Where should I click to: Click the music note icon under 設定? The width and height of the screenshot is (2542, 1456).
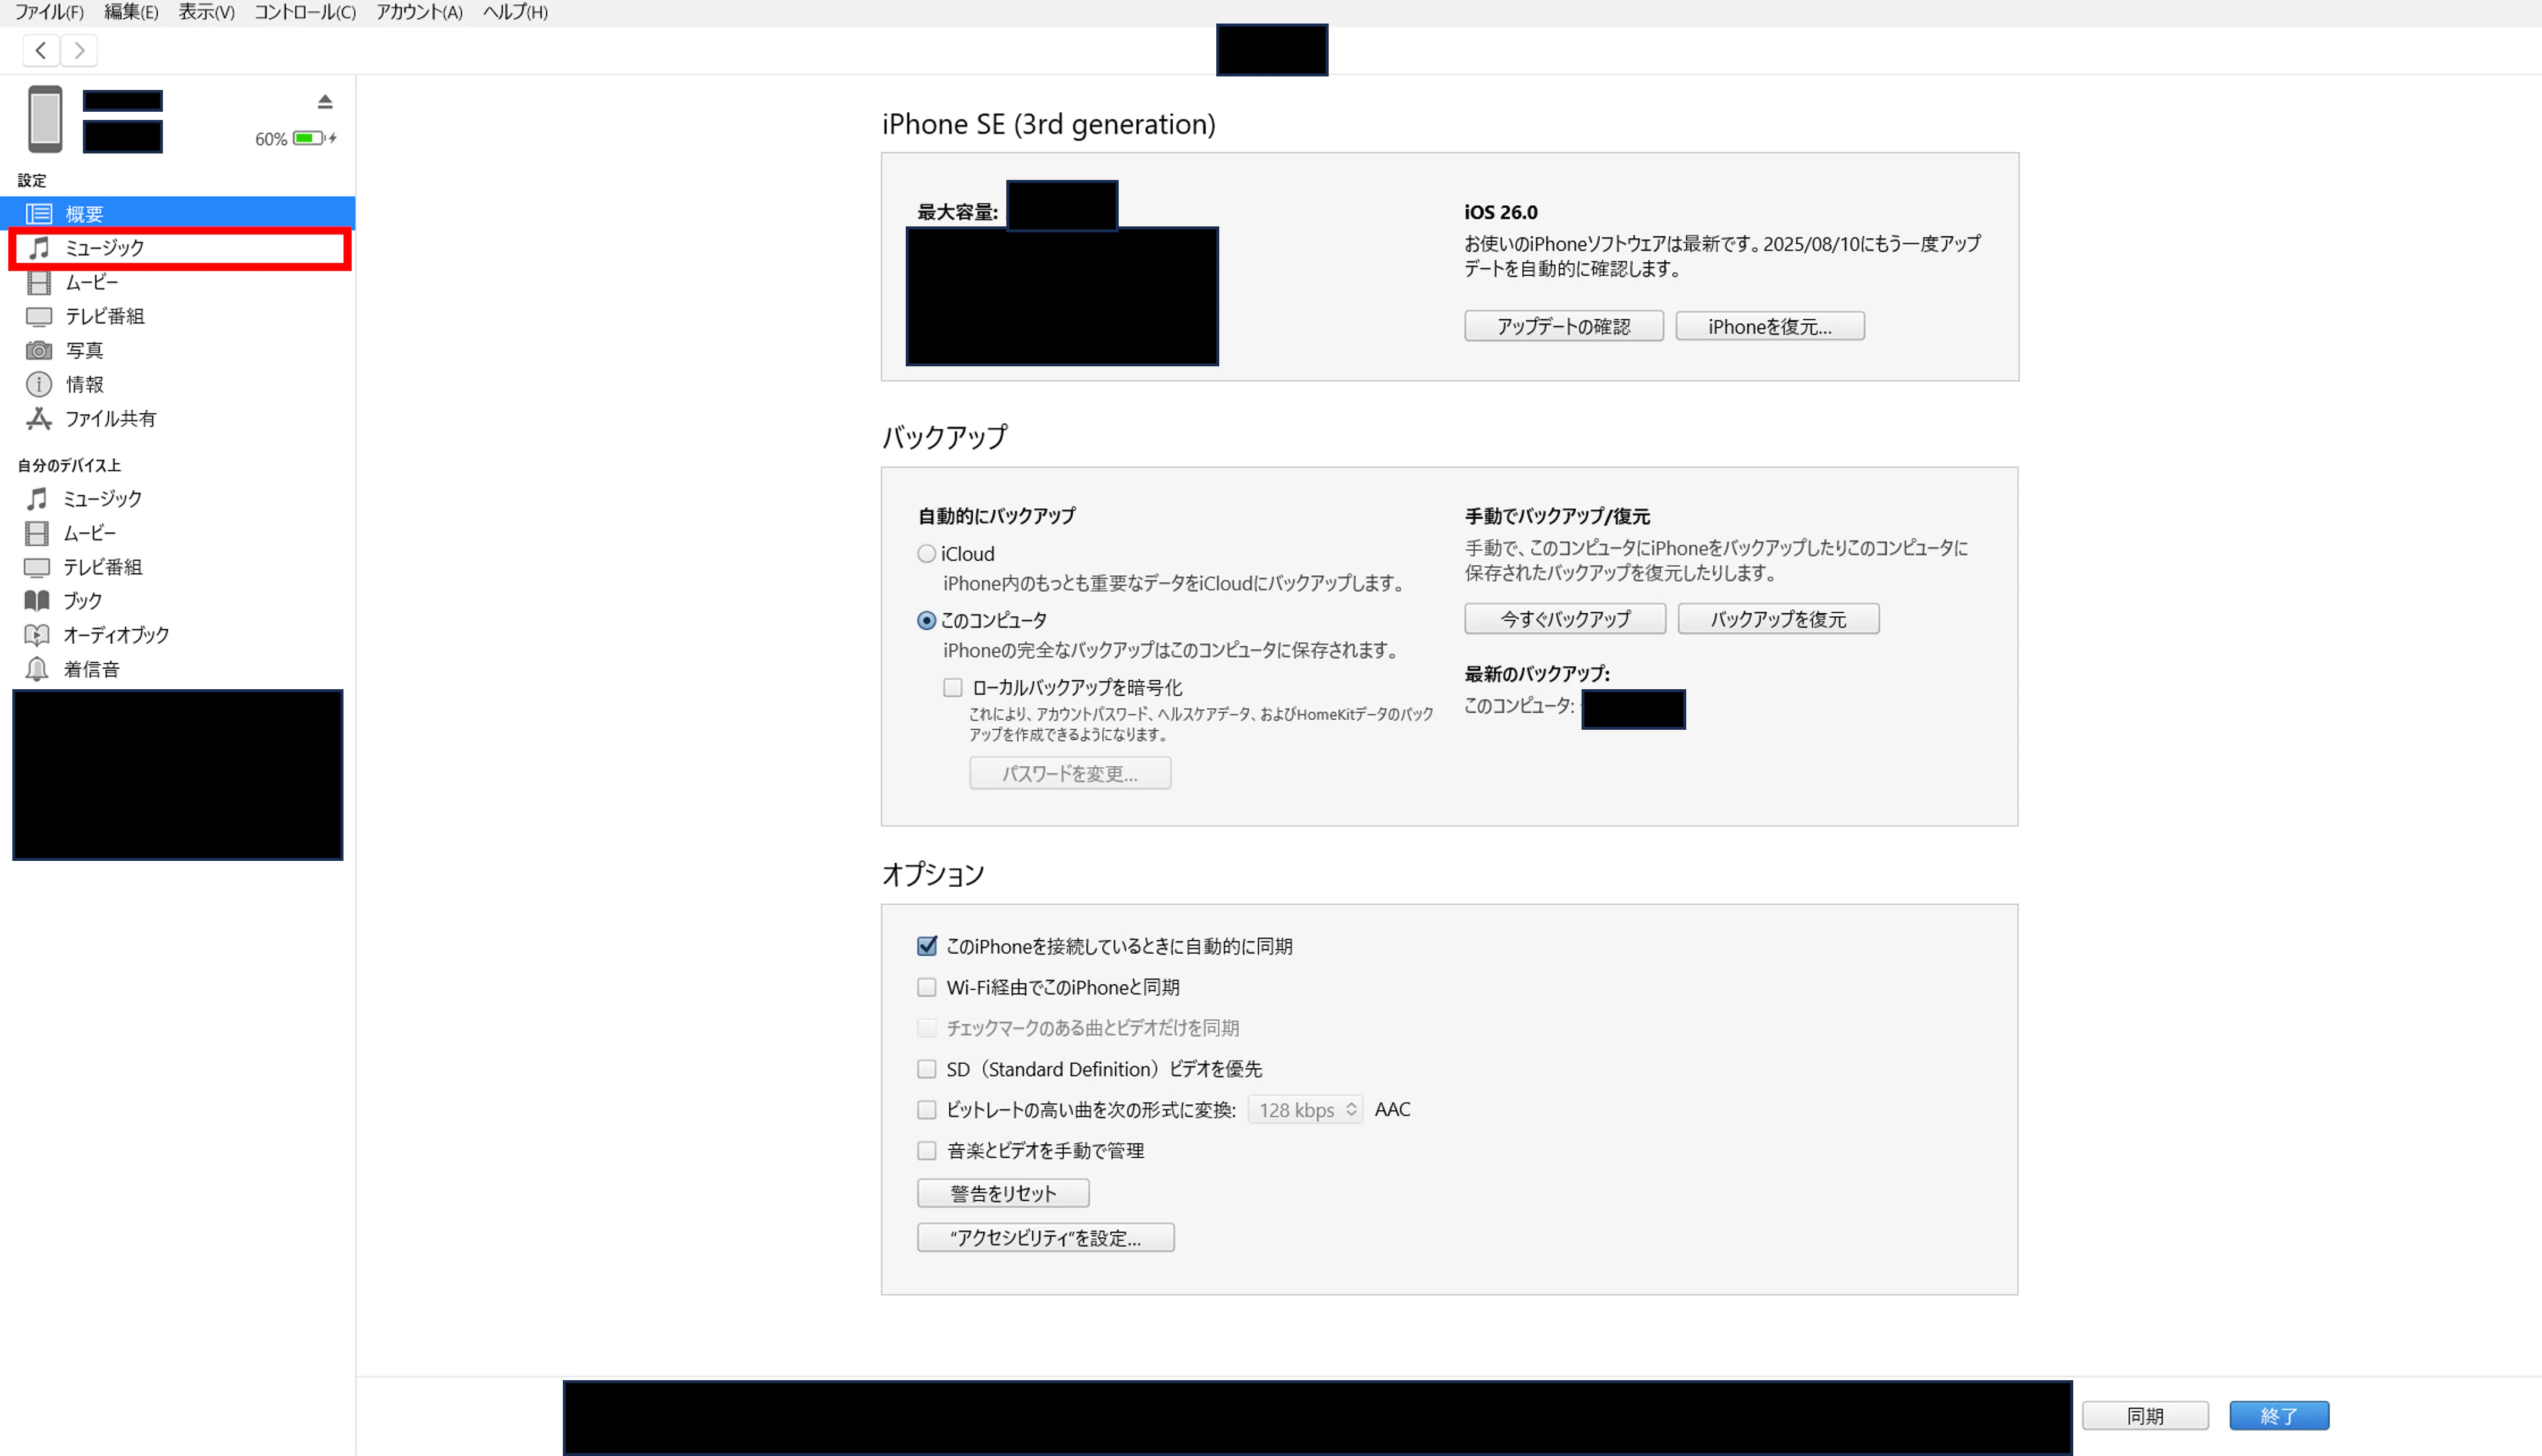pos(39,248)
